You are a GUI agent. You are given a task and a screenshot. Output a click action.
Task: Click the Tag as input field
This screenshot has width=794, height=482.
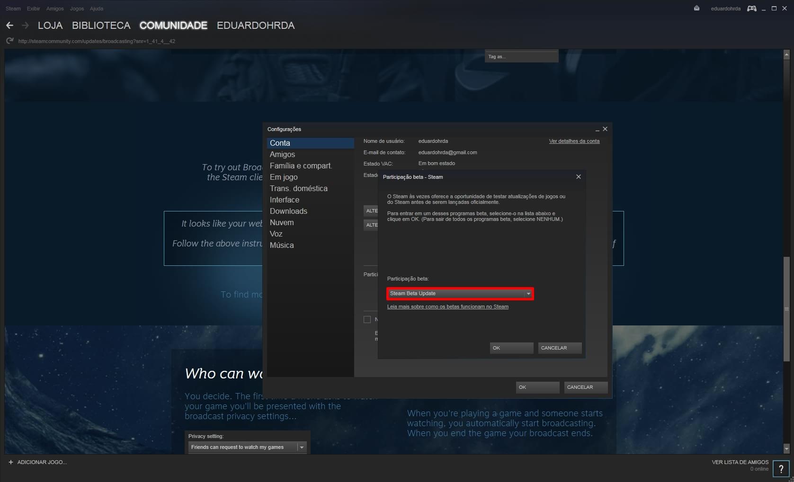[x=522, y=56]
